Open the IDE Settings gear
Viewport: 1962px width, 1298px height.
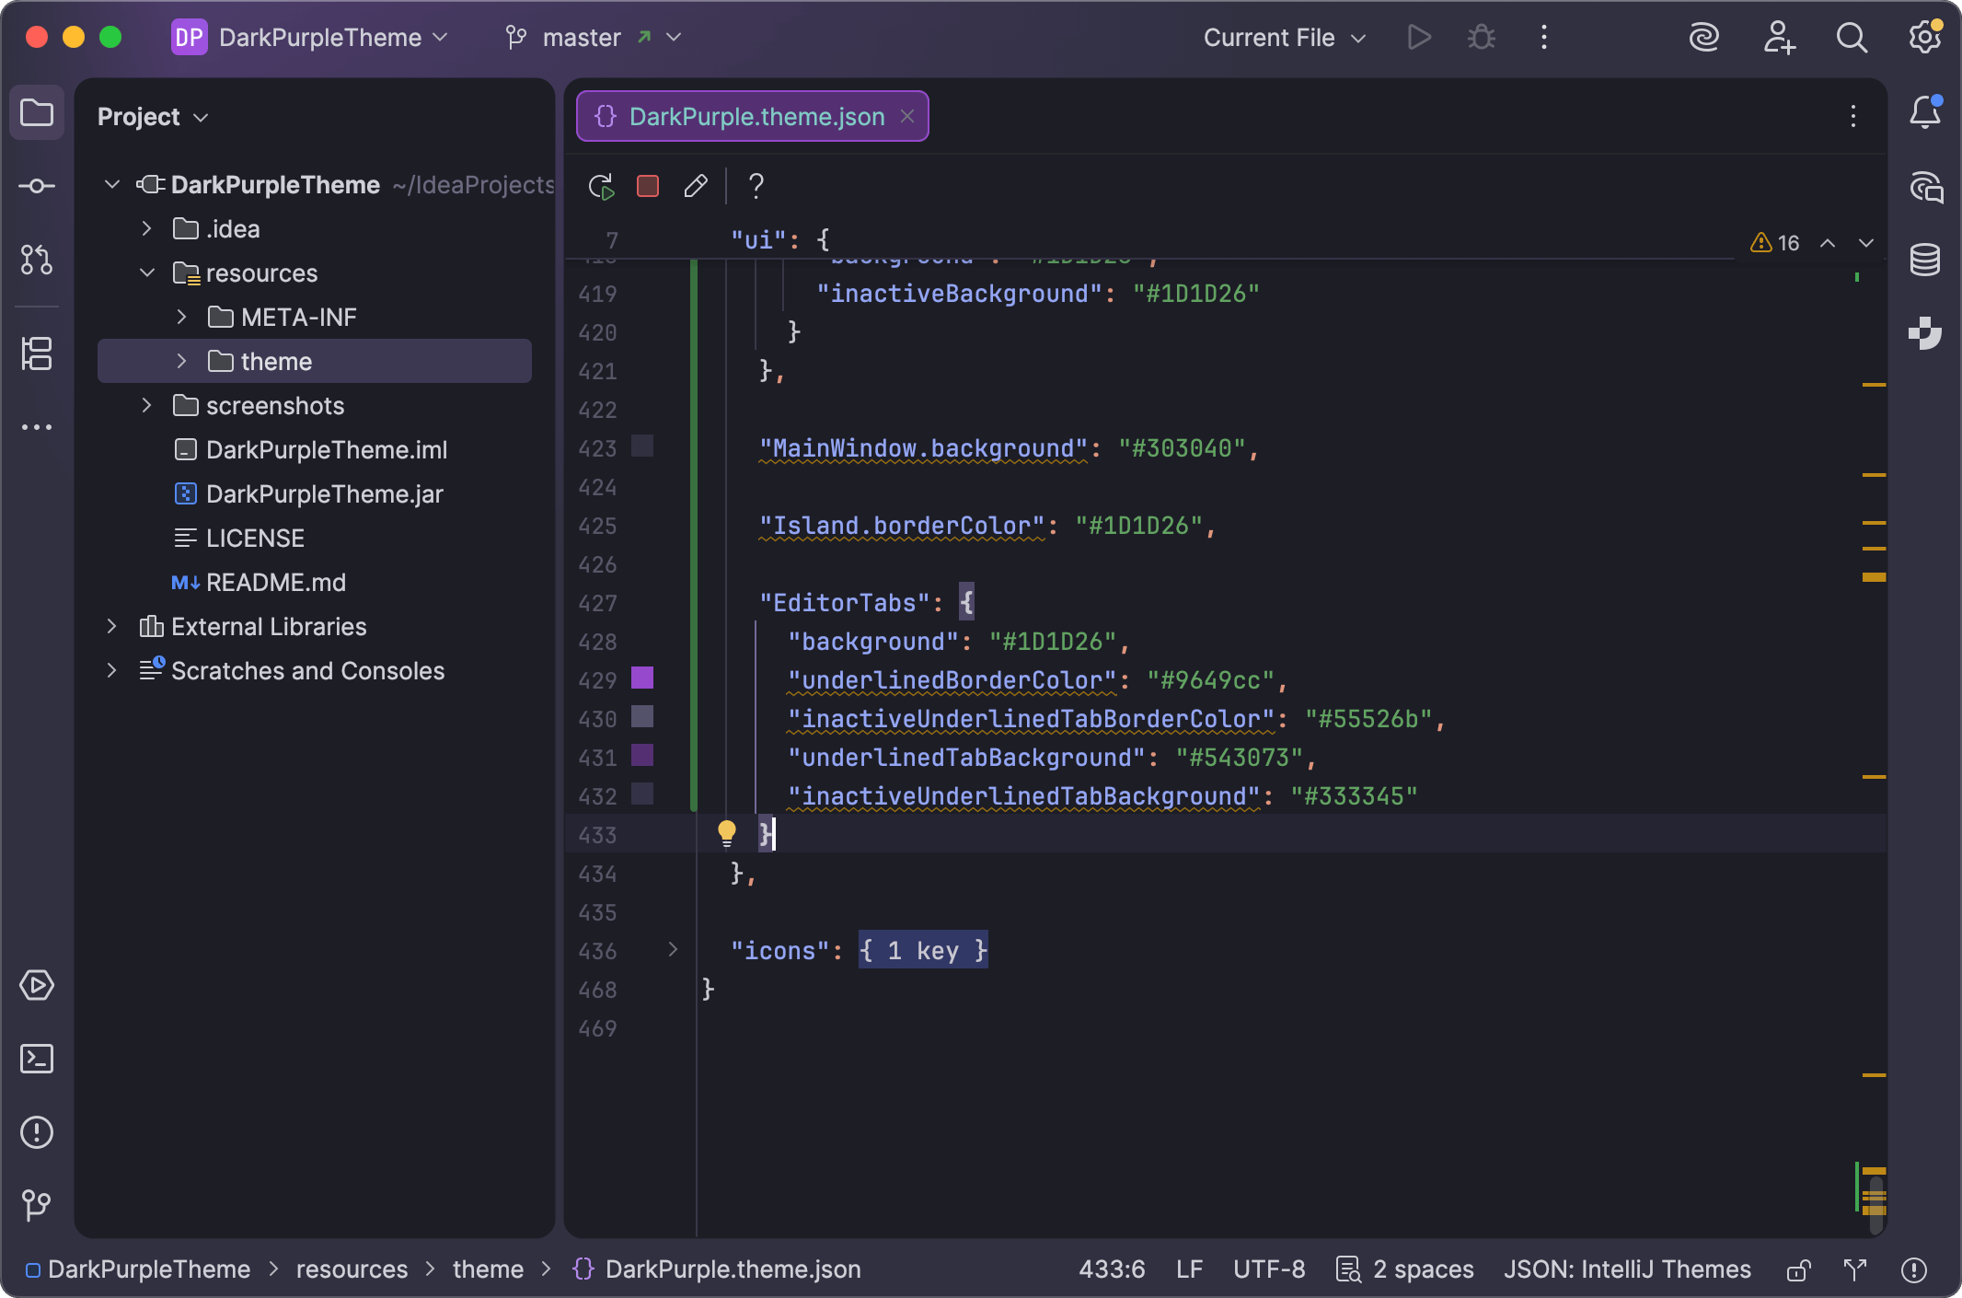(1924, 38)
